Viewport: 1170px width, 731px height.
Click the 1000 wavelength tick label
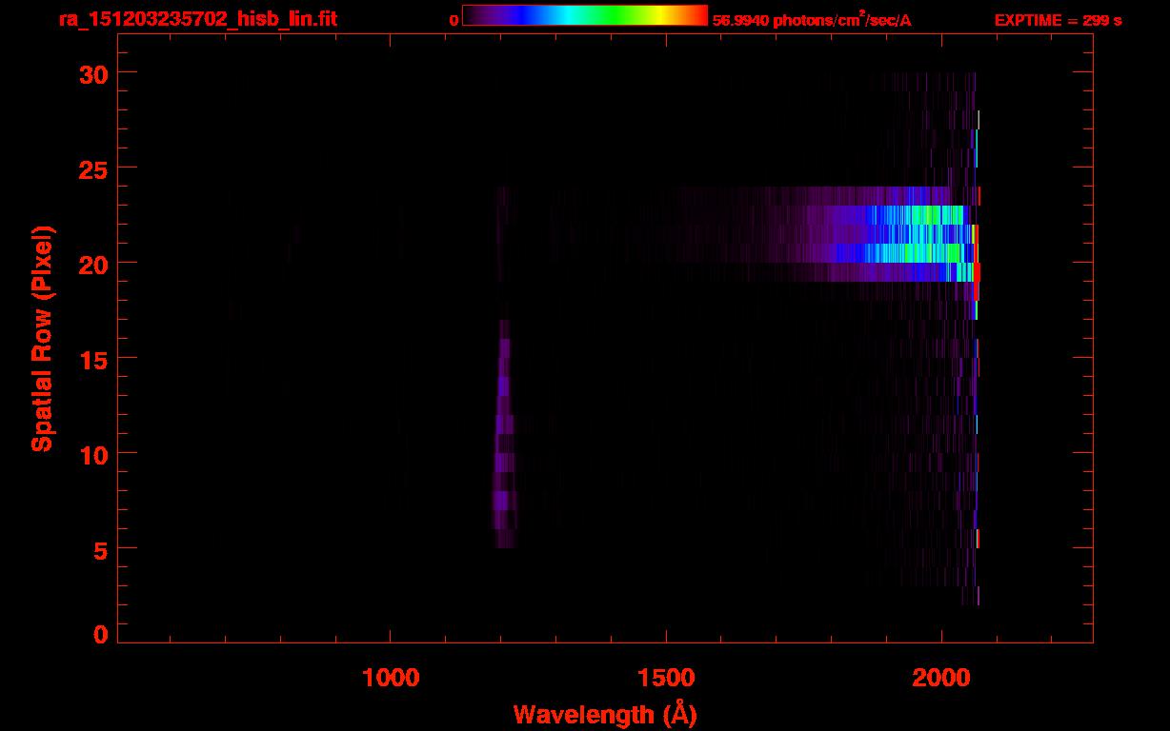pos(391,678)
